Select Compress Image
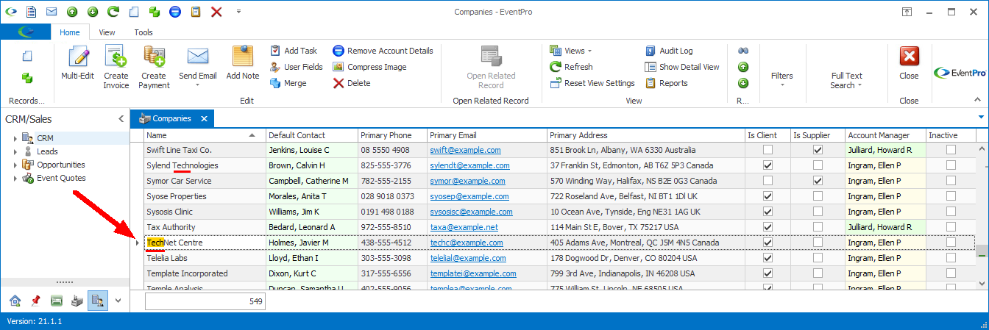Viewport: 989px width, 330px height. [x=369, y=67]
